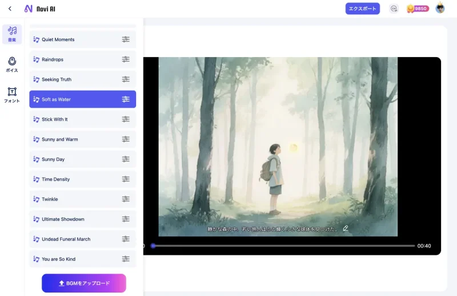The width and height of the screenshot is (457, 296).
Task: Open the support chat icon
Action: coord(393,9)
